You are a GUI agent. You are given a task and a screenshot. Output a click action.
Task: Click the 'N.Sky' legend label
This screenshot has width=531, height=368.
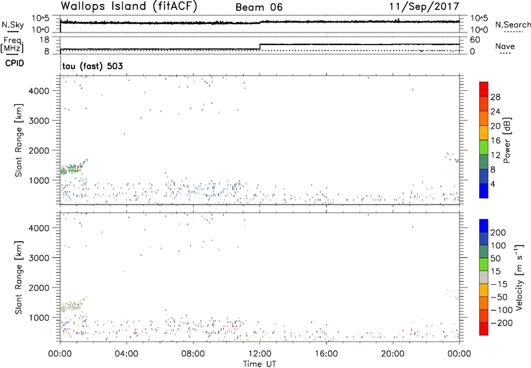[13, 25]
